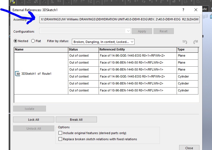Click the Close button at the bottom
The image size is (212, 150).
189,148
